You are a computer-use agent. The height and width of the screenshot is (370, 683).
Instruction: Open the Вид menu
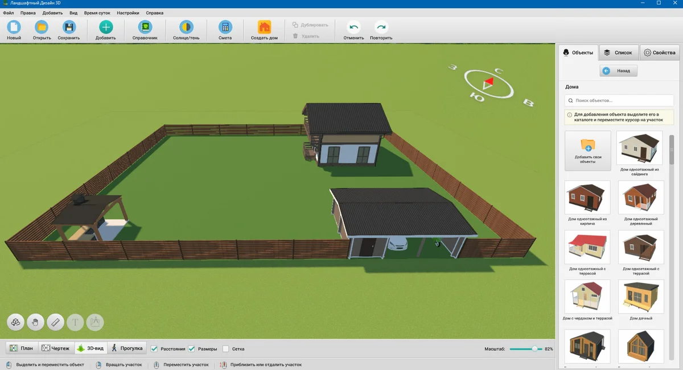coord(73,13)
